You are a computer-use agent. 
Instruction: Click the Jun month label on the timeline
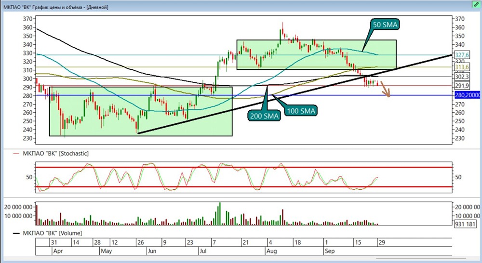[152, 251]
